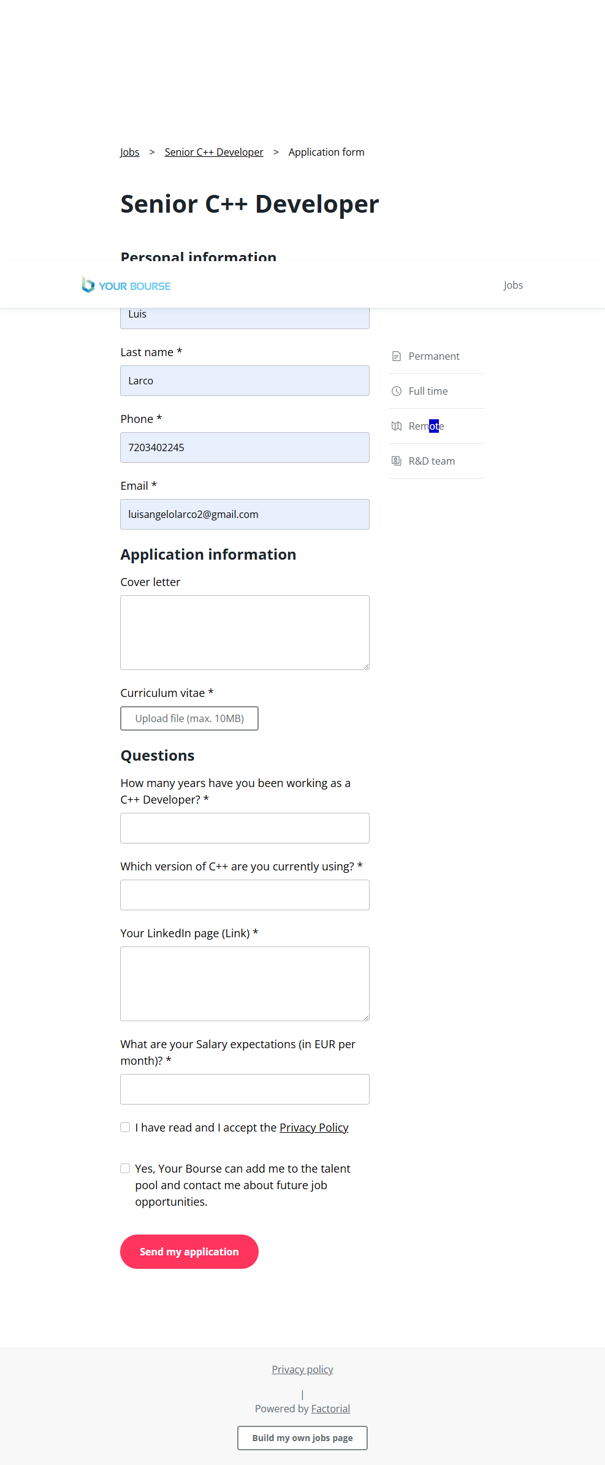Focus the LinkedIn page link text area
Viewport: 605px width, 1465px height.
[x=245, y=984]
